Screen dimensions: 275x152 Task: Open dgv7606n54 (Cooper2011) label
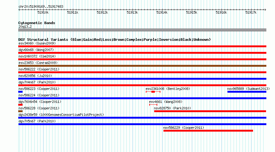(40, 102)
